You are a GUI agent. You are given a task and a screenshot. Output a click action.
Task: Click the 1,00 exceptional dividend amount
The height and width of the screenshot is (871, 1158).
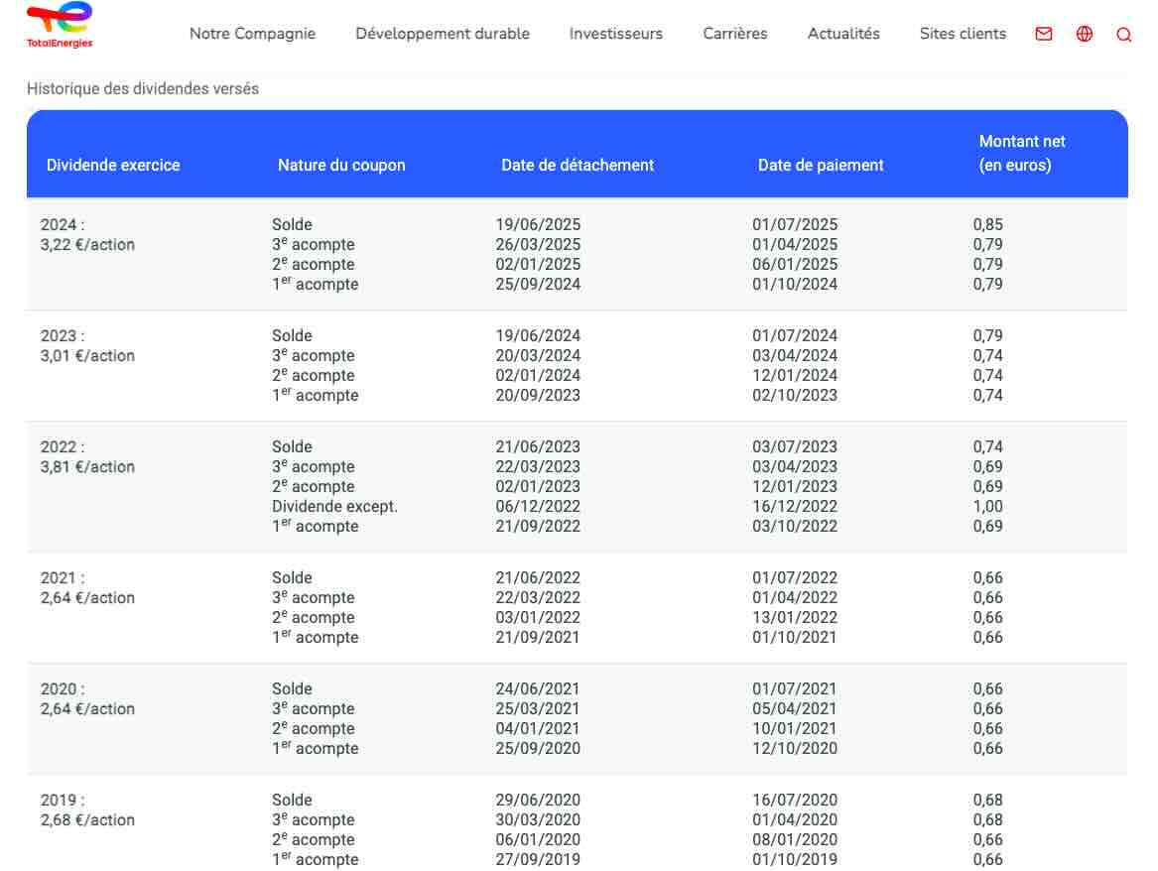987,506
